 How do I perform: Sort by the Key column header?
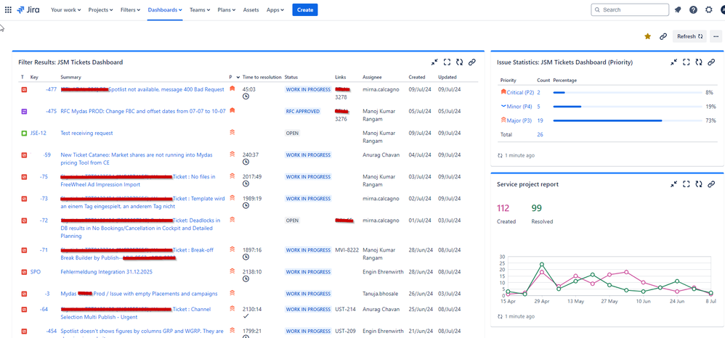tap(34, 77)
